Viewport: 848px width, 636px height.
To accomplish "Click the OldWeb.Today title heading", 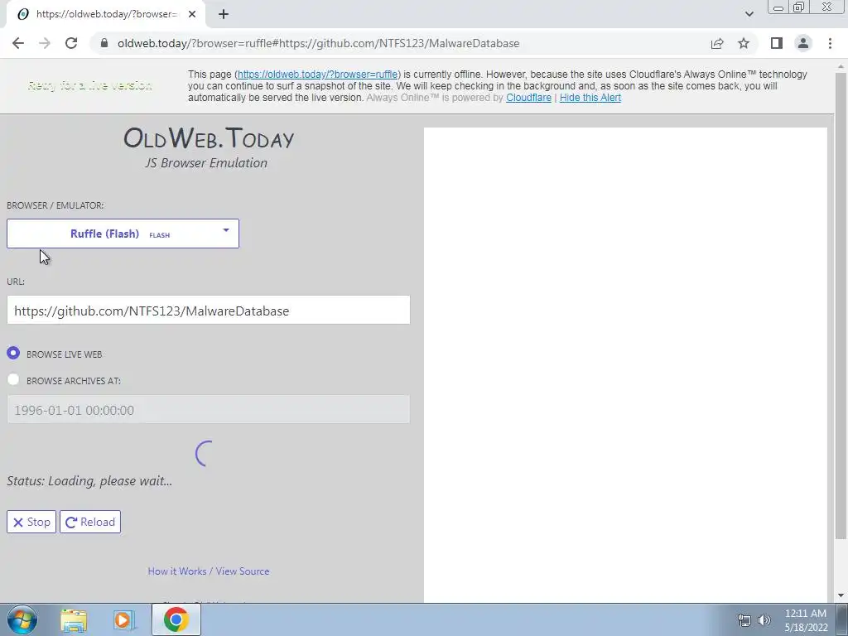I will pyautogui.click(x=208, y=138).
